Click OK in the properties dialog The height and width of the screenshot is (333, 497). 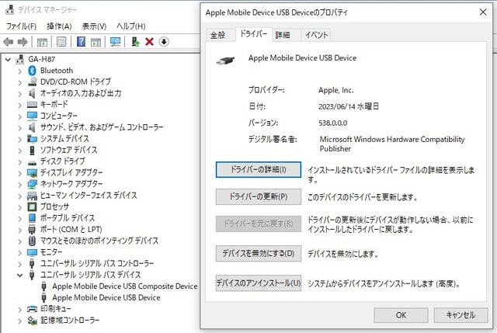coord(401,315)
